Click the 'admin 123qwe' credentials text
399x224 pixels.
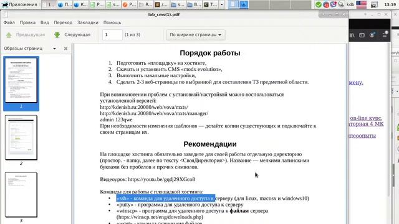pyautogui.click(x=116, y=119)
